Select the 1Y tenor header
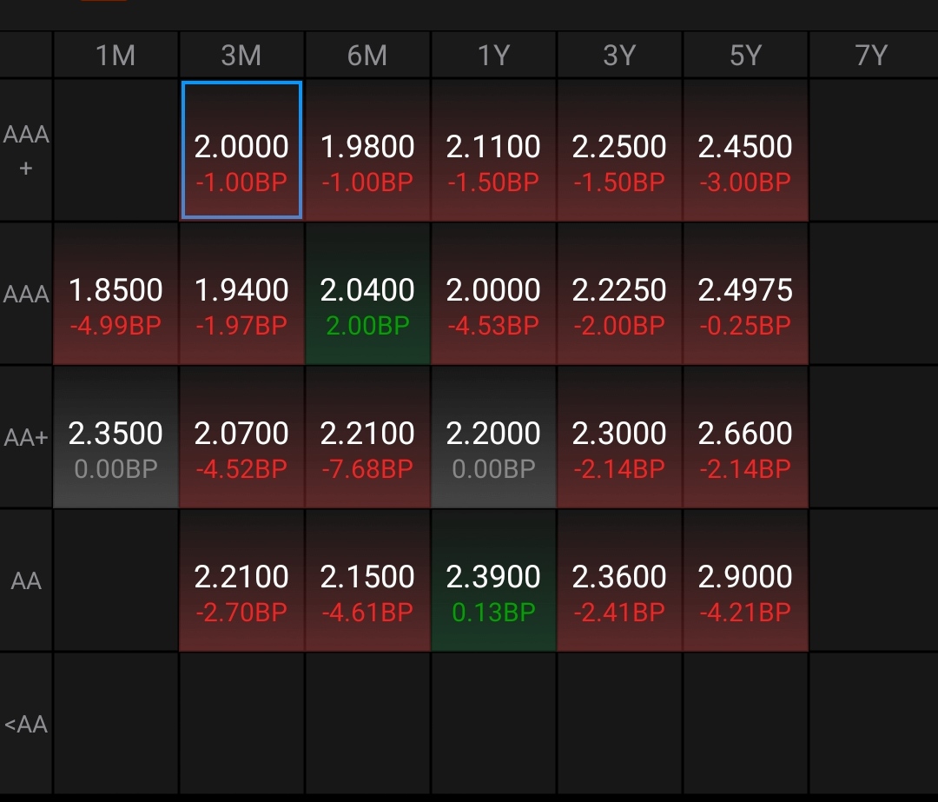The height and width of the screenshot is (802, 938). (493, 56)
